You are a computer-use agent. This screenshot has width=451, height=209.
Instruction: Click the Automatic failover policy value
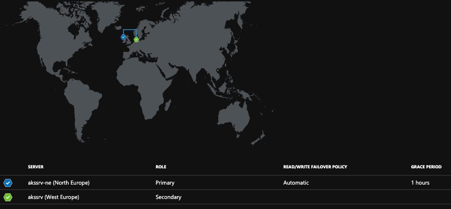click(x=296, y=183)
